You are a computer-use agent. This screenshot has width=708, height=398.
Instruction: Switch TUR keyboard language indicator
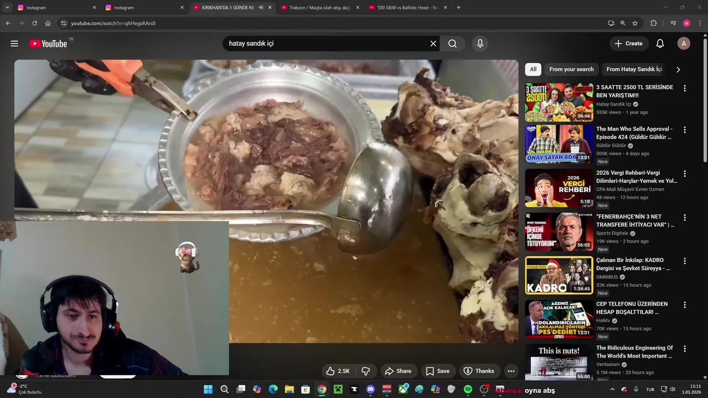pyautogui.click(x=650, y=390)
